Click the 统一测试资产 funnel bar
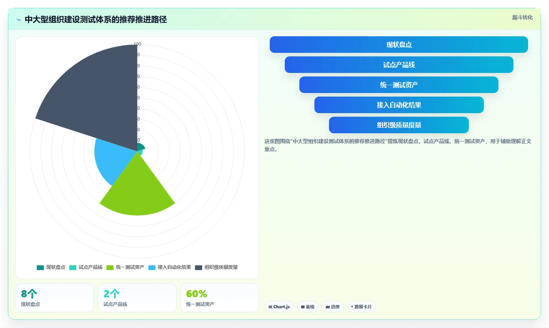This screenshot has width=549, height=328. tap(399, 85)
